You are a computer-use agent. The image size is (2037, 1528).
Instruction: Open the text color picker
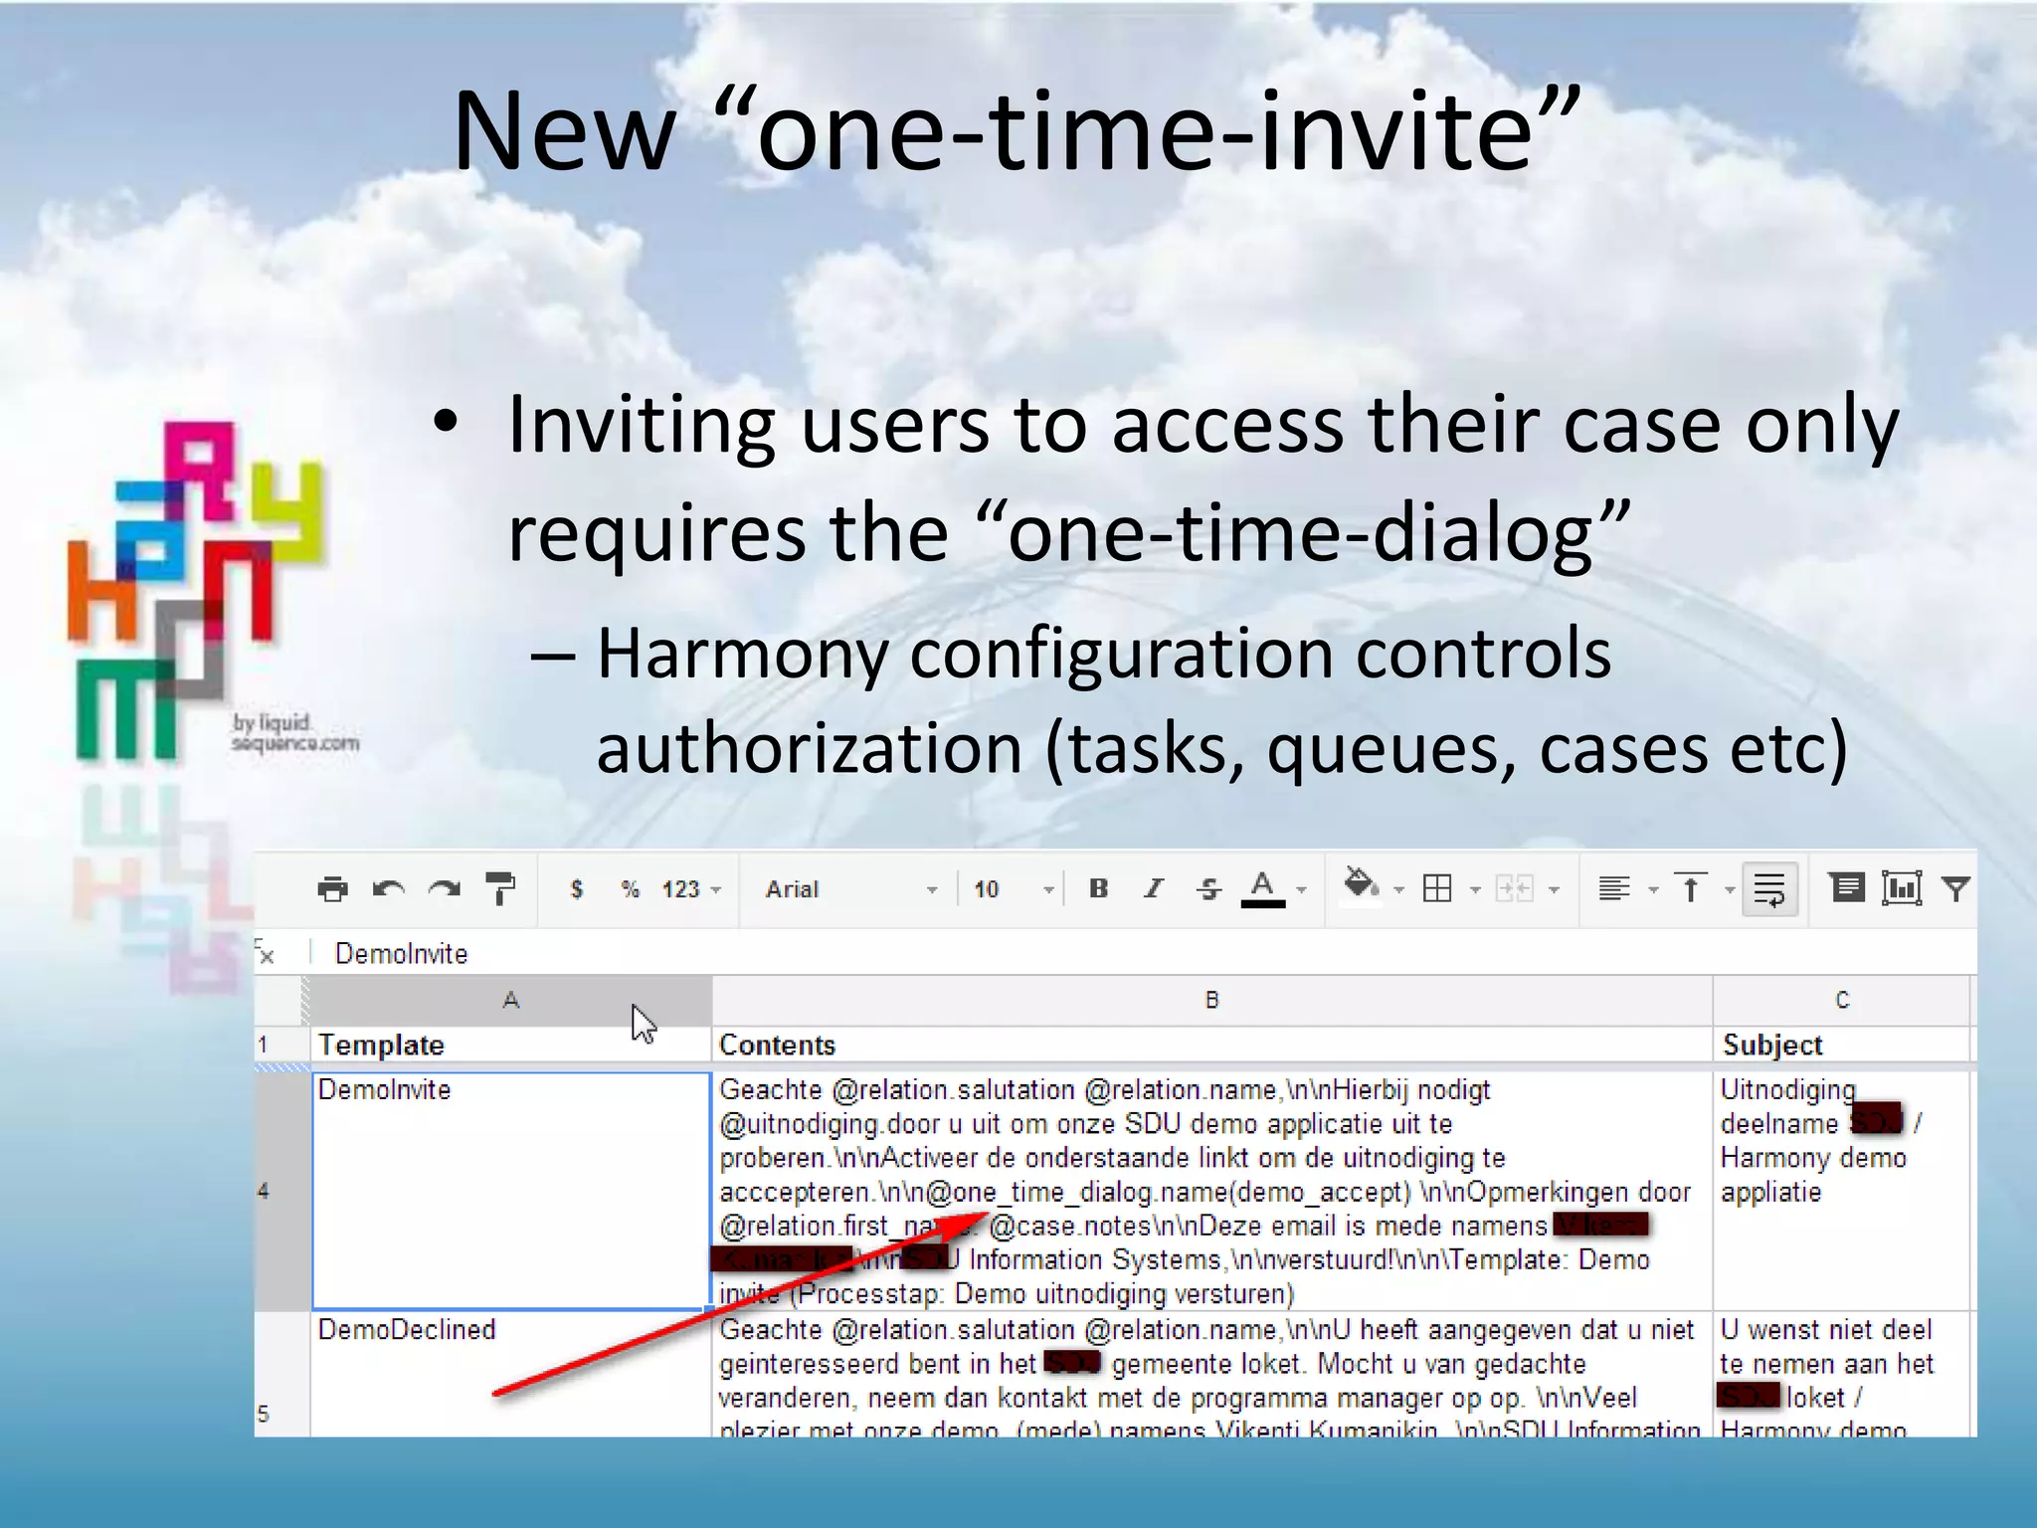1263,888
